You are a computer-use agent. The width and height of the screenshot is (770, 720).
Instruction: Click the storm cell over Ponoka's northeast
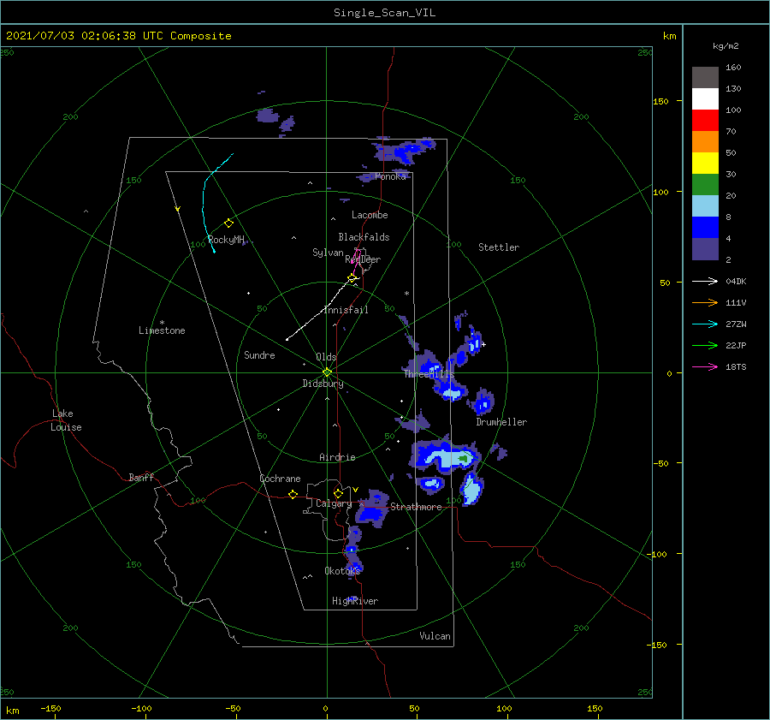point(406,150)
